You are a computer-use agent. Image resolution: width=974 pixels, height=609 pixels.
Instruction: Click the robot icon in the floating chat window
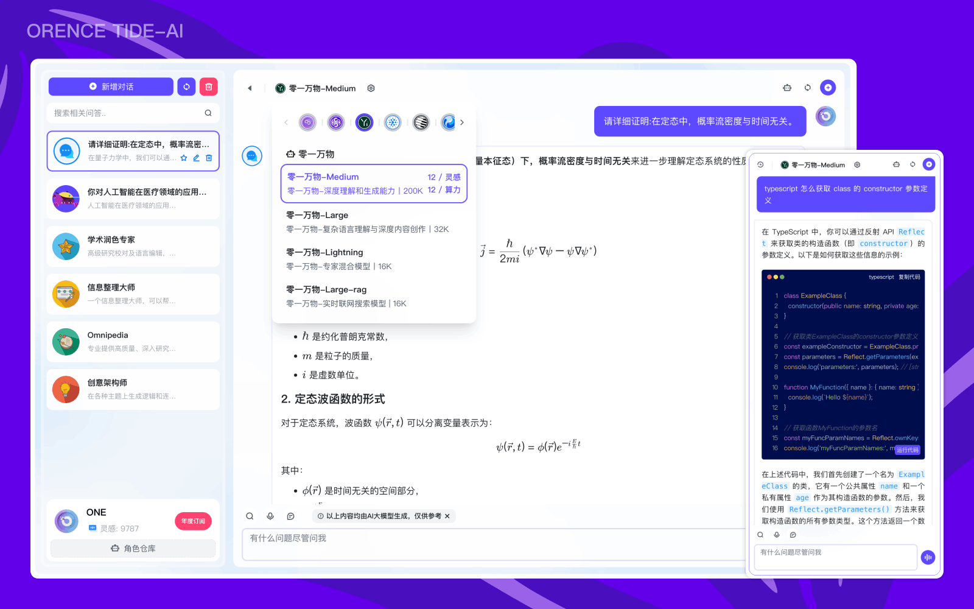896,164
